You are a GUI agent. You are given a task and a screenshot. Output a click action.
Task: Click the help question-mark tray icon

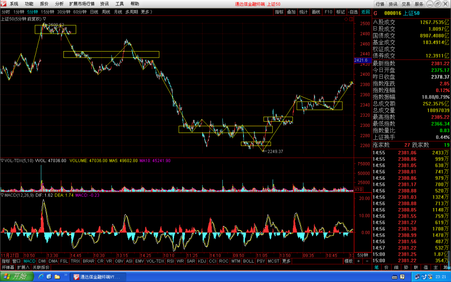tap(403, 277)
